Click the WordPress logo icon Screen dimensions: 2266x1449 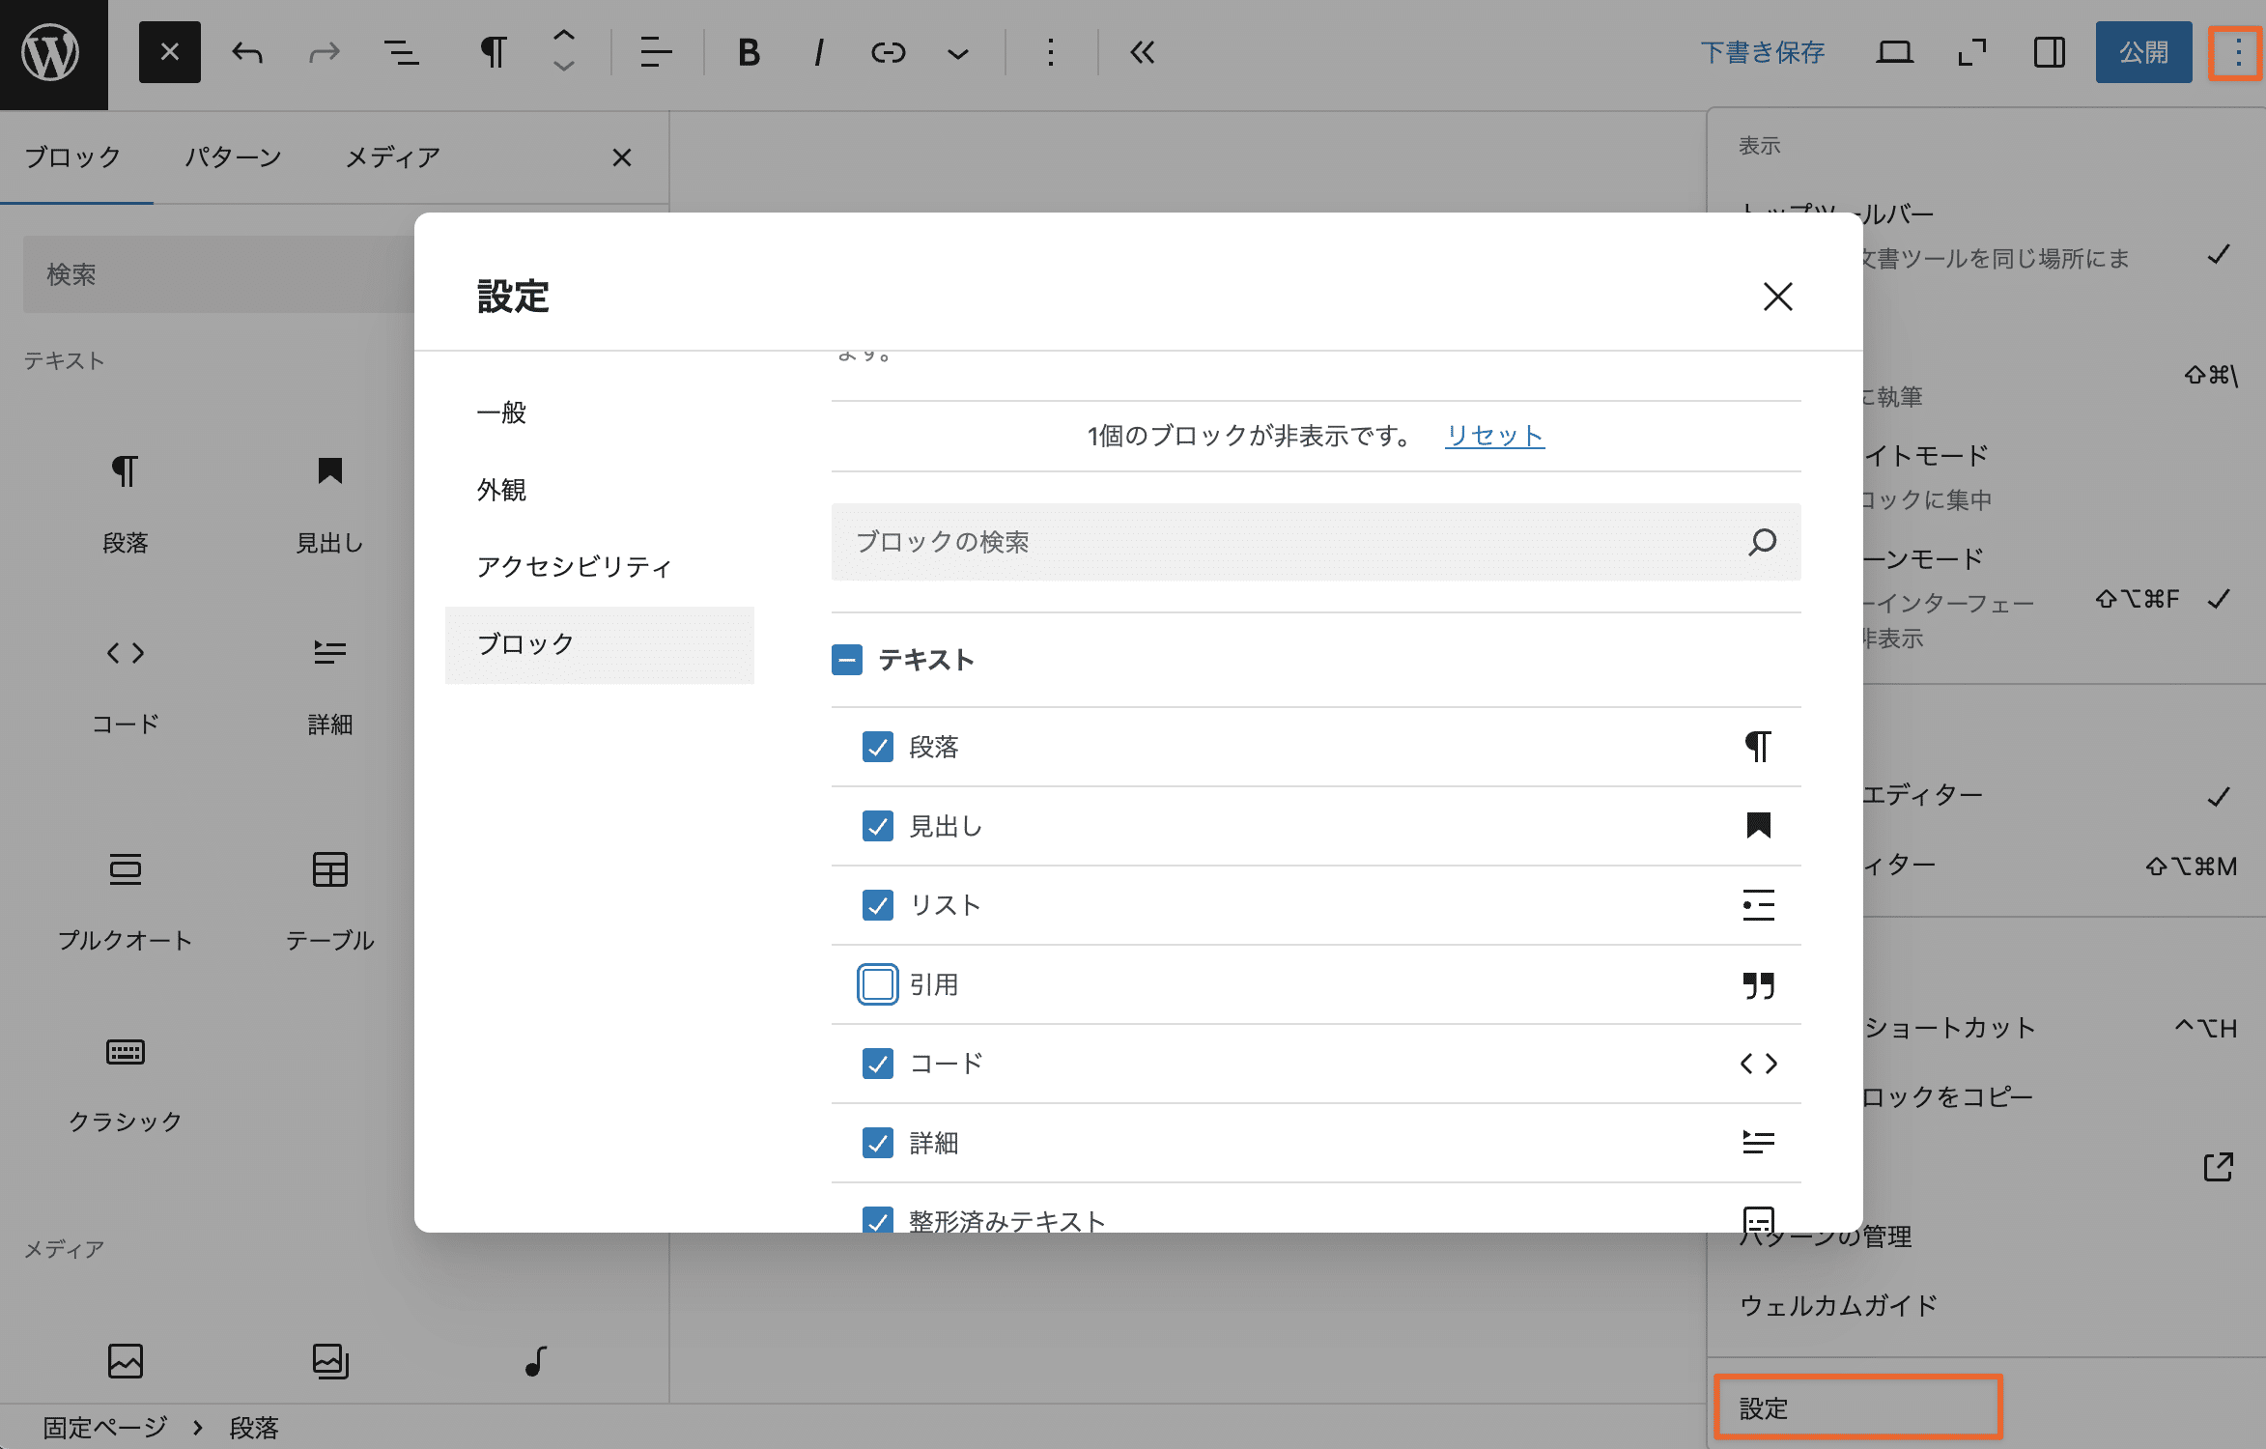pos(52,53)
